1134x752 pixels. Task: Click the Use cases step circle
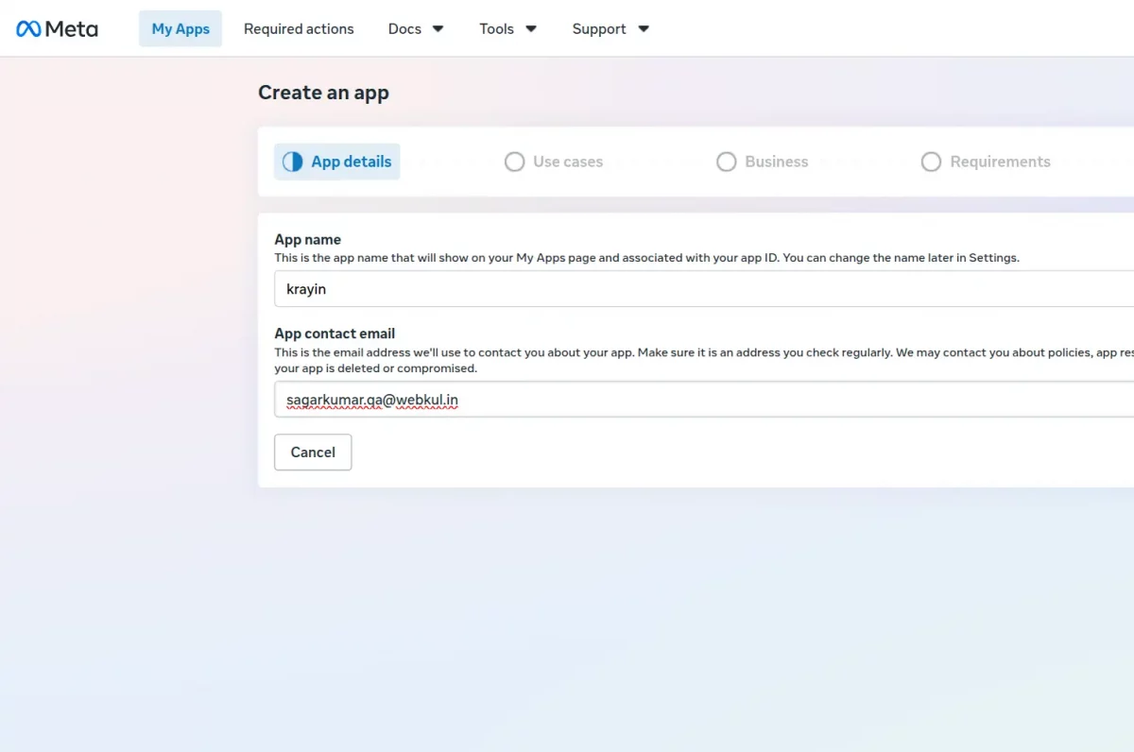[x=514, y=162]
